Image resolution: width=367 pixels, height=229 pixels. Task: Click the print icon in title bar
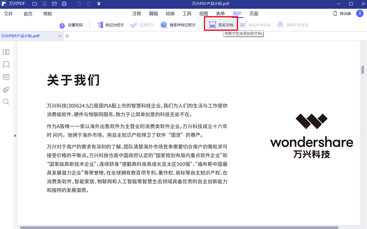coord(64,4)
